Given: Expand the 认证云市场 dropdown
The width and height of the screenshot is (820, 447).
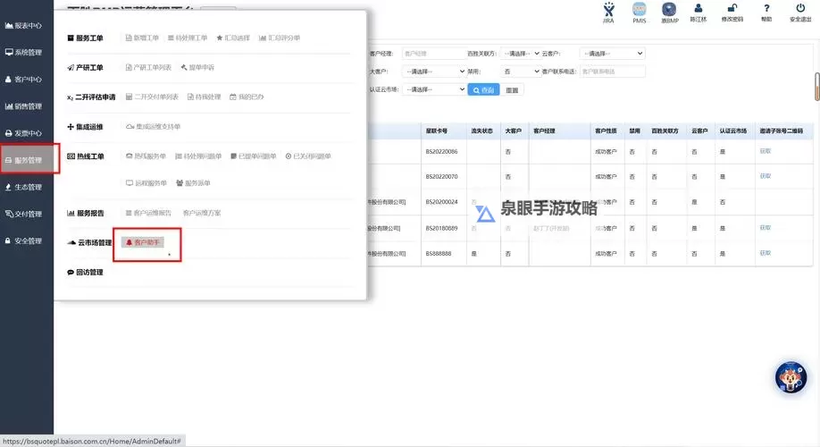Looking at the screenshot, I should 433,89.
